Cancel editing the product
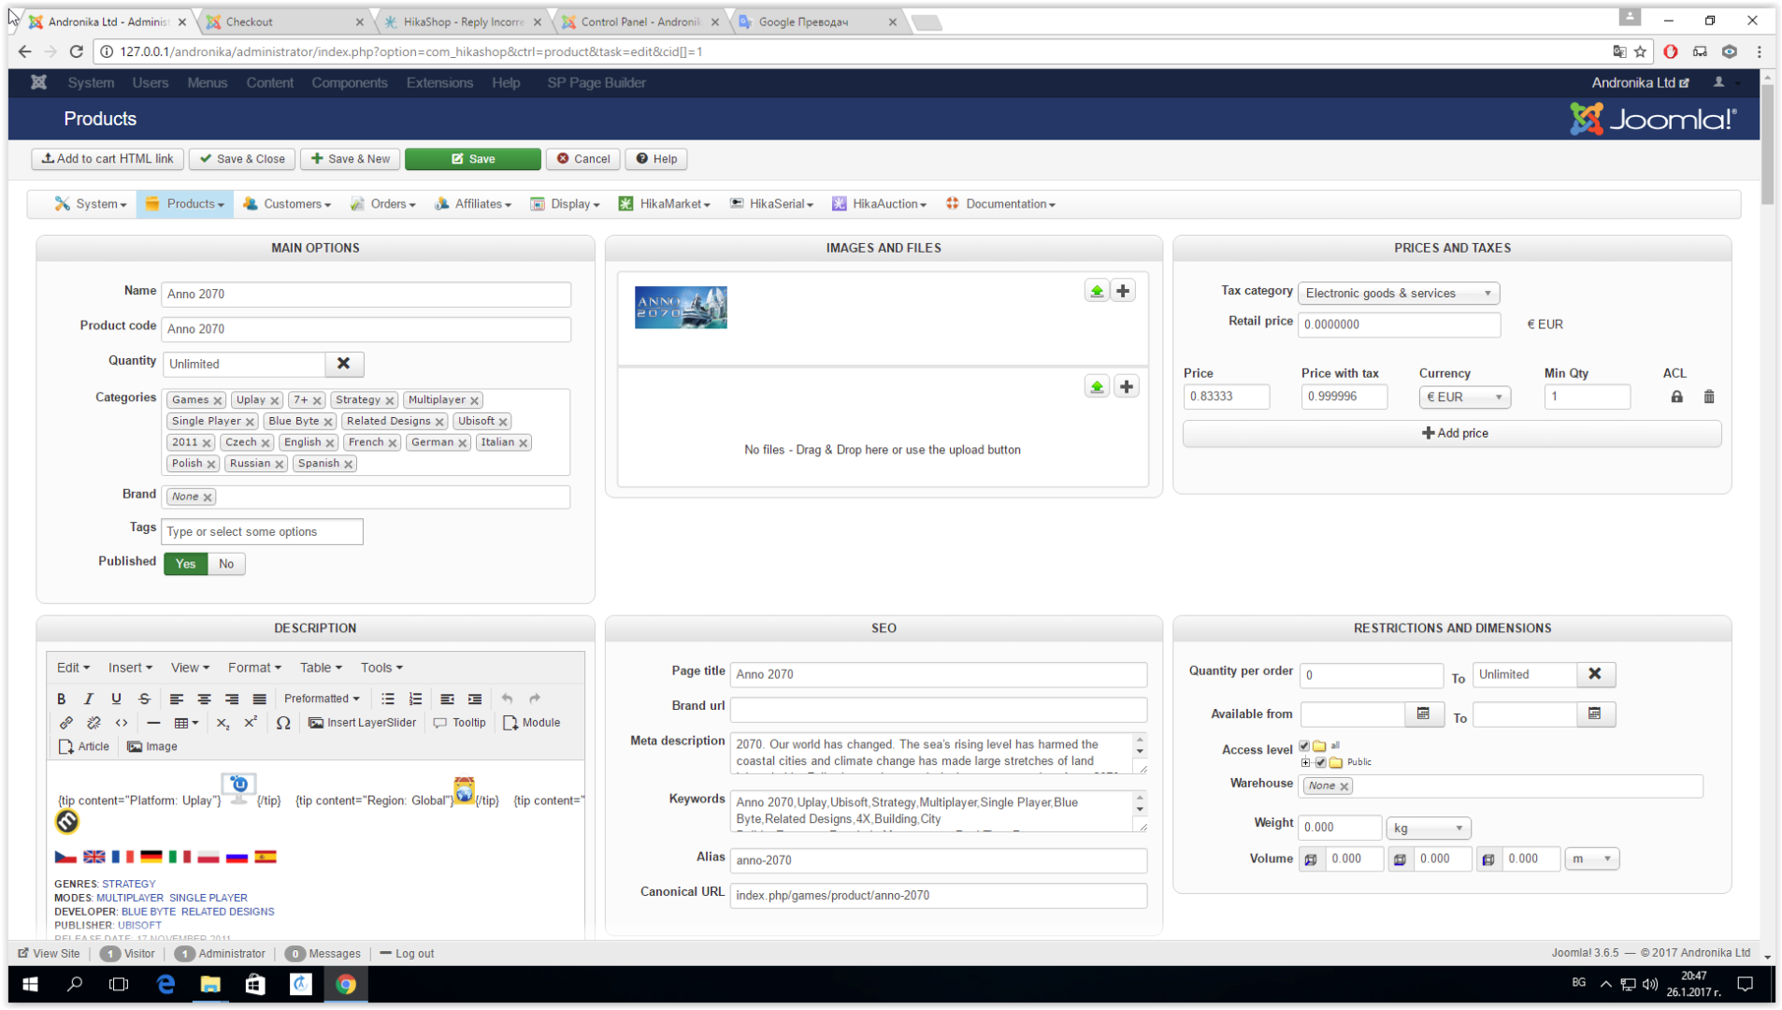1782x1010 pixels. (583, 159)
